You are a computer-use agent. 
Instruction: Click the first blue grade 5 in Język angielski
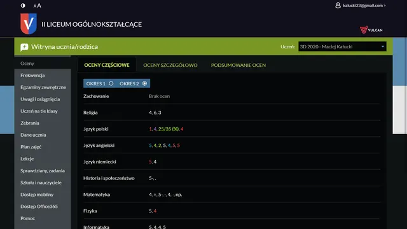tap(150, 146)
